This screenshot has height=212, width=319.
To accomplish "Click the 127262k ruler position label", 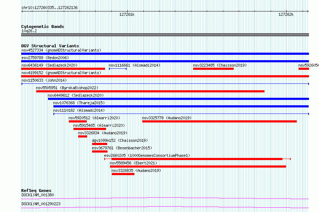I will coord(286,14).
